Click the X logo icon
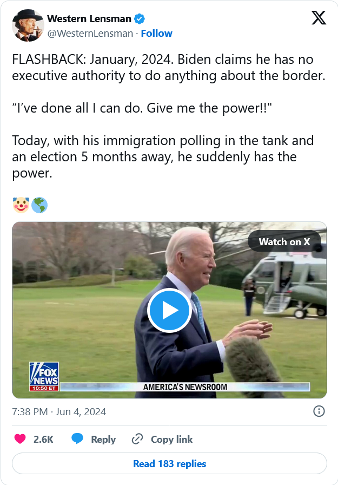This screenshot has height=485, width=338. point(319,18)
